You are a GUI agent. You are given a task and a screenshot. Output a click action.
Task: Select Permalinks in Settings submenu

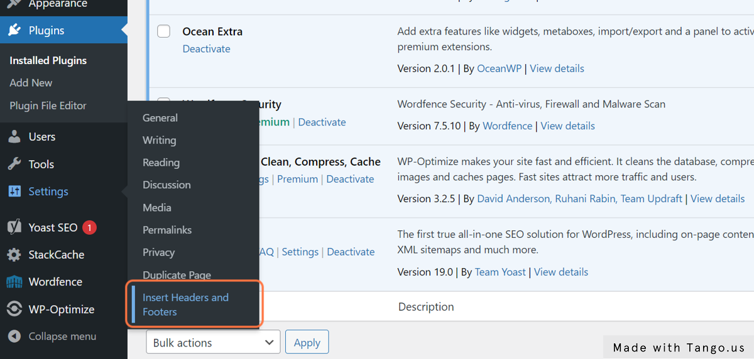pos(167,230)
